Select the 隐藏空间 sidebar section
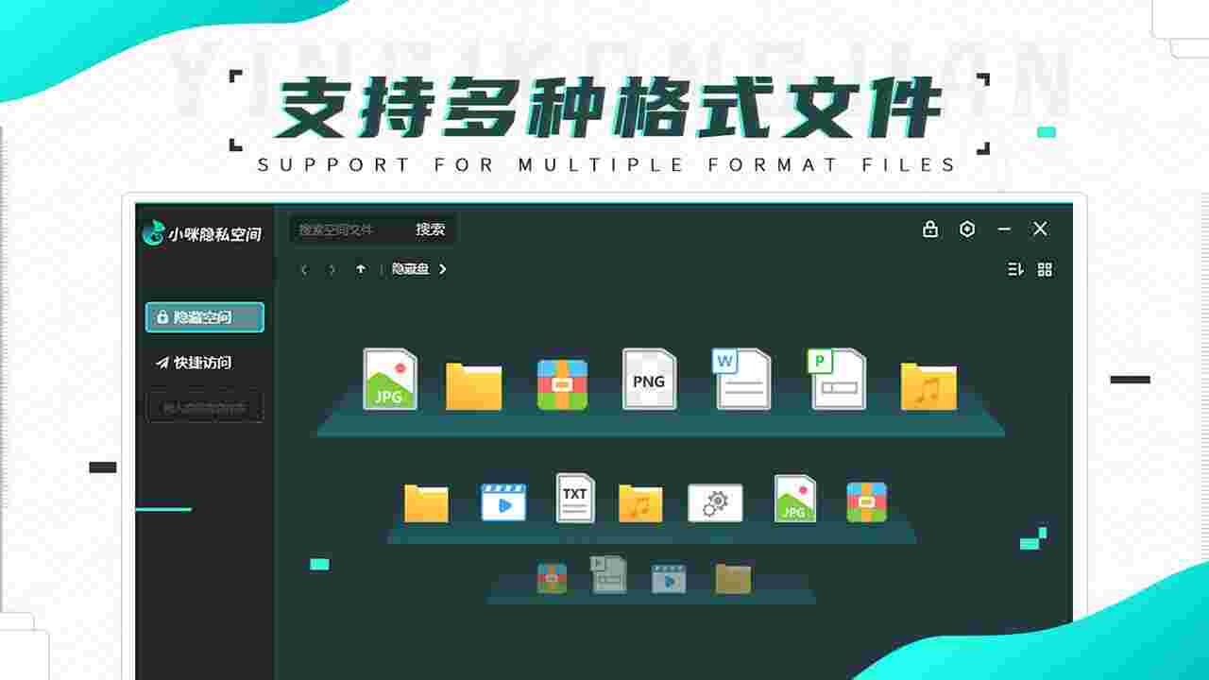Viewport: 1209px width, 680px height. click(204, 318)
